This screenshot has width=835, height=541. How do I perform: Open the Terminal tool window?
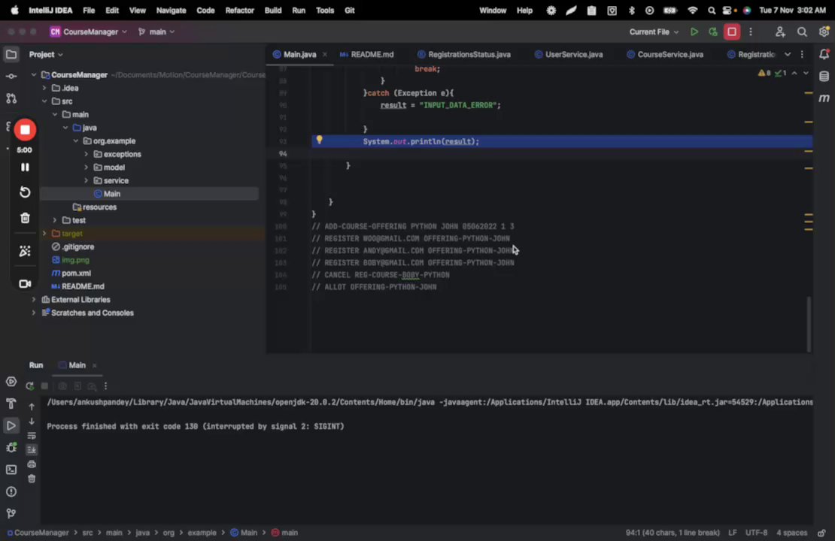coord(11,470)
